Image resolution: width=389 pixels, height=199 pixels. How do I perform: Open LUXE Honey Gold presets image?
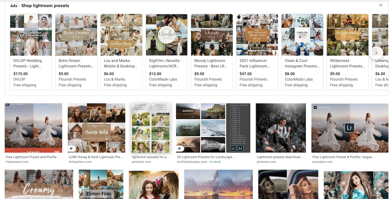click(96, 128)
